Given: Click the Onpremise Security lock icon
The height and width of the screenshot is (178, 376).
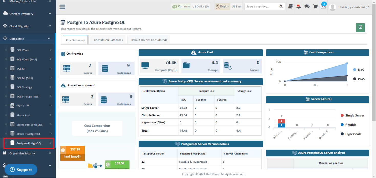Looking at the screenshot, I should tap(5, 153).
